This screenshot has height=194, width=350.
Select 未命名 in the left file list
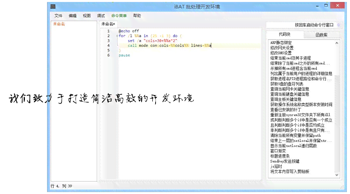click(x=59, y=24)
